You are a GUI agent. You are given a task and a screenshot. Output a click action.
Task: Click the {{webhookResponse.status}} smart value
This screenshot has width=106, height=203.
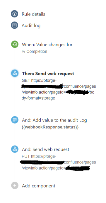click(x=50, y=127)
